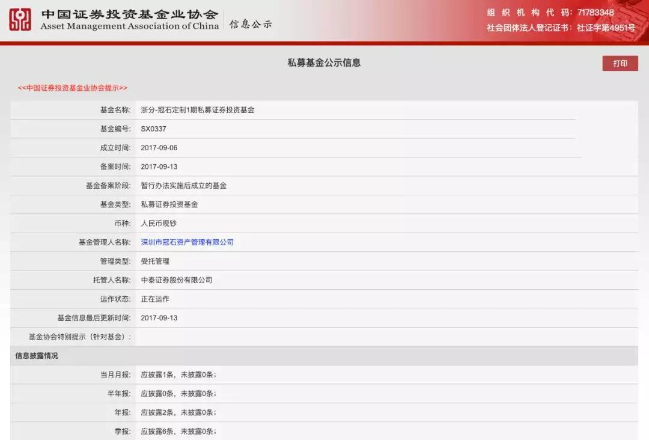The width and height of the screenshot is (649, 440).
Task: Select custodian 中泰证券股份有限公司
Action: 176,280
